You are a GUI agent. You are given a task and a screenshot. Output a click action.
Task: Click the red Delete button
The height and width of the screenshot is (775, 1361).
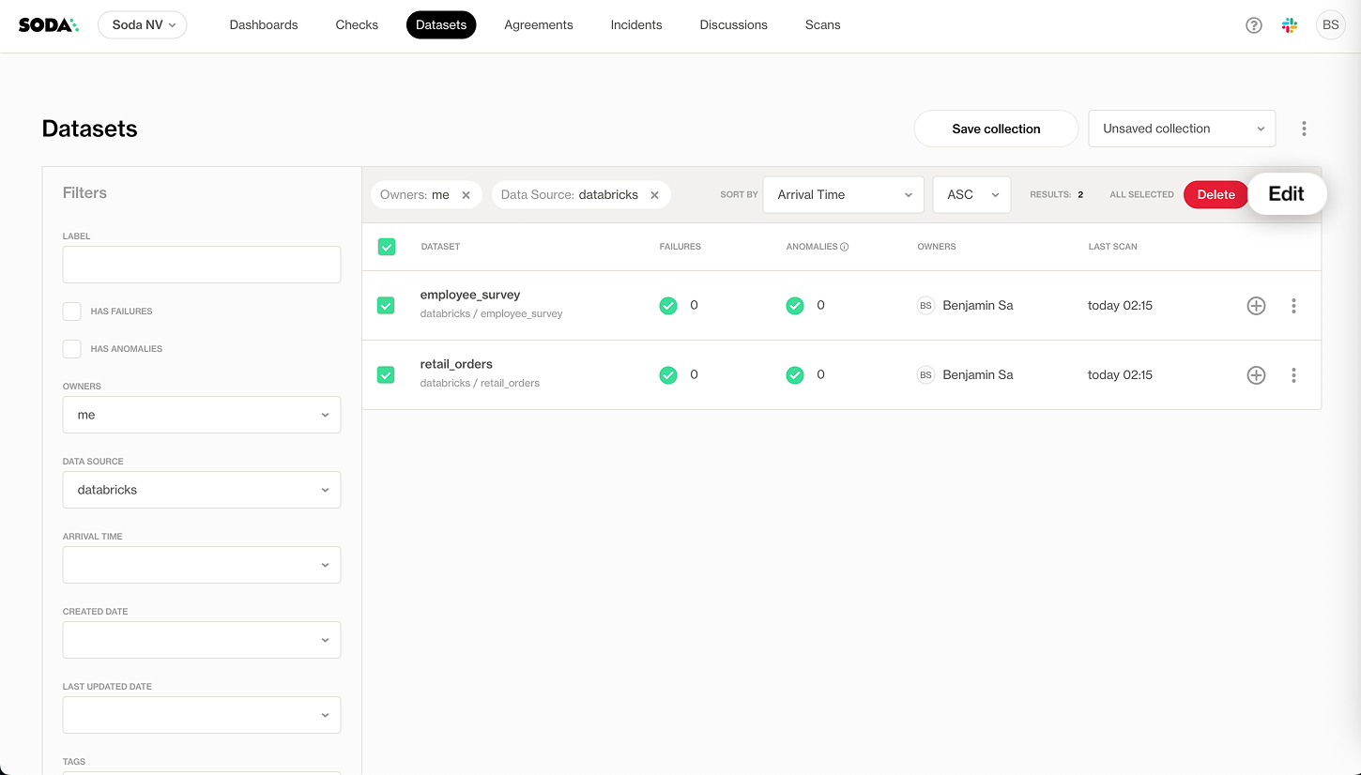[1216, 195]
